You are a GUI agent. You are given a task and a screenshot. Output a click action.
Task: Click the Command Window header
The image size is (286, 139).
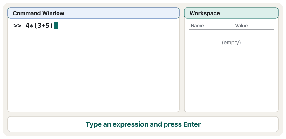(x=93, y=13)
